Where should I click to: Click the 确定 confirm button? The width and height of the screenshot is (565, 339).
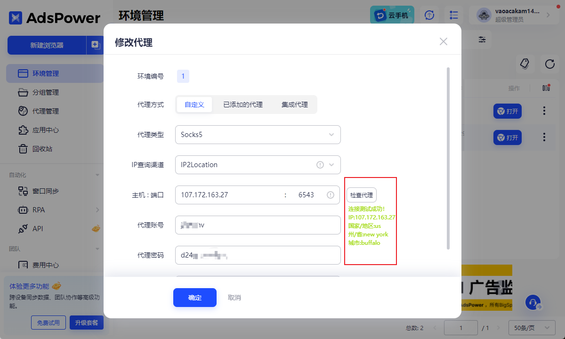[194, 298]
